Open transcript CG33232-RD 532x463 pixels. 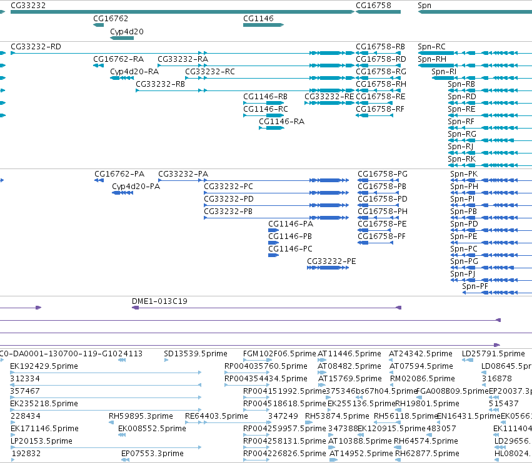pos(36,47)
